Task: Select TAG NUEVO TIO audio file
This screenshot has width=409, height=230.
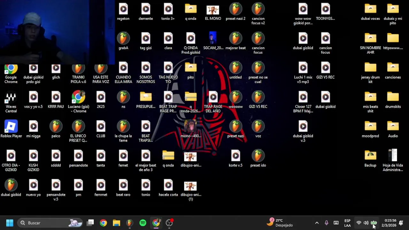Action: [168, 73]
